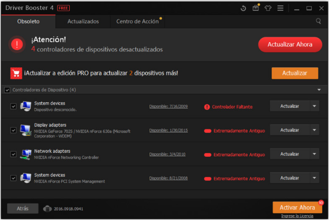Open the Skin shirt icon
The height and width of the screenshot is (220, 329).
(268, 8)
